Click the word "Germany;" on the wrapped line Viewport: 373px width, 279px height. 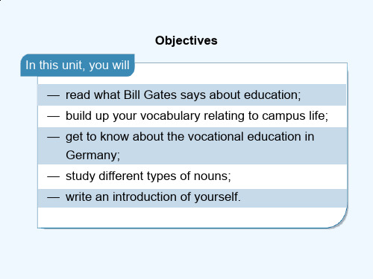pos(93,155)
